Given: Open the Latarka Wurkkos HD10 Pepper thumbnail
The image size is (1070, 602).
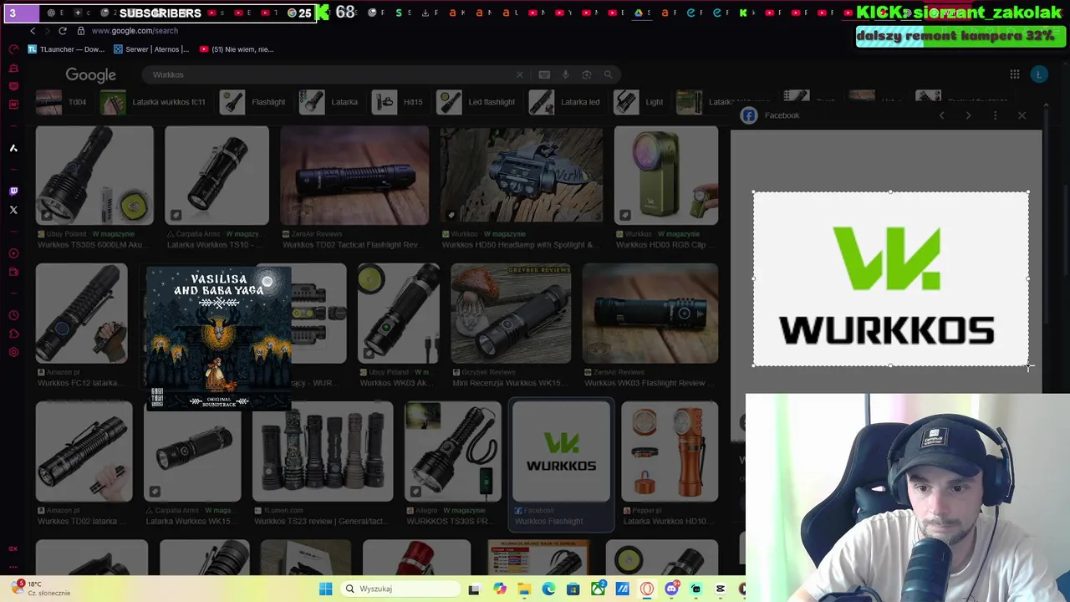Looking at the screenshot, I should coord(669,451).
